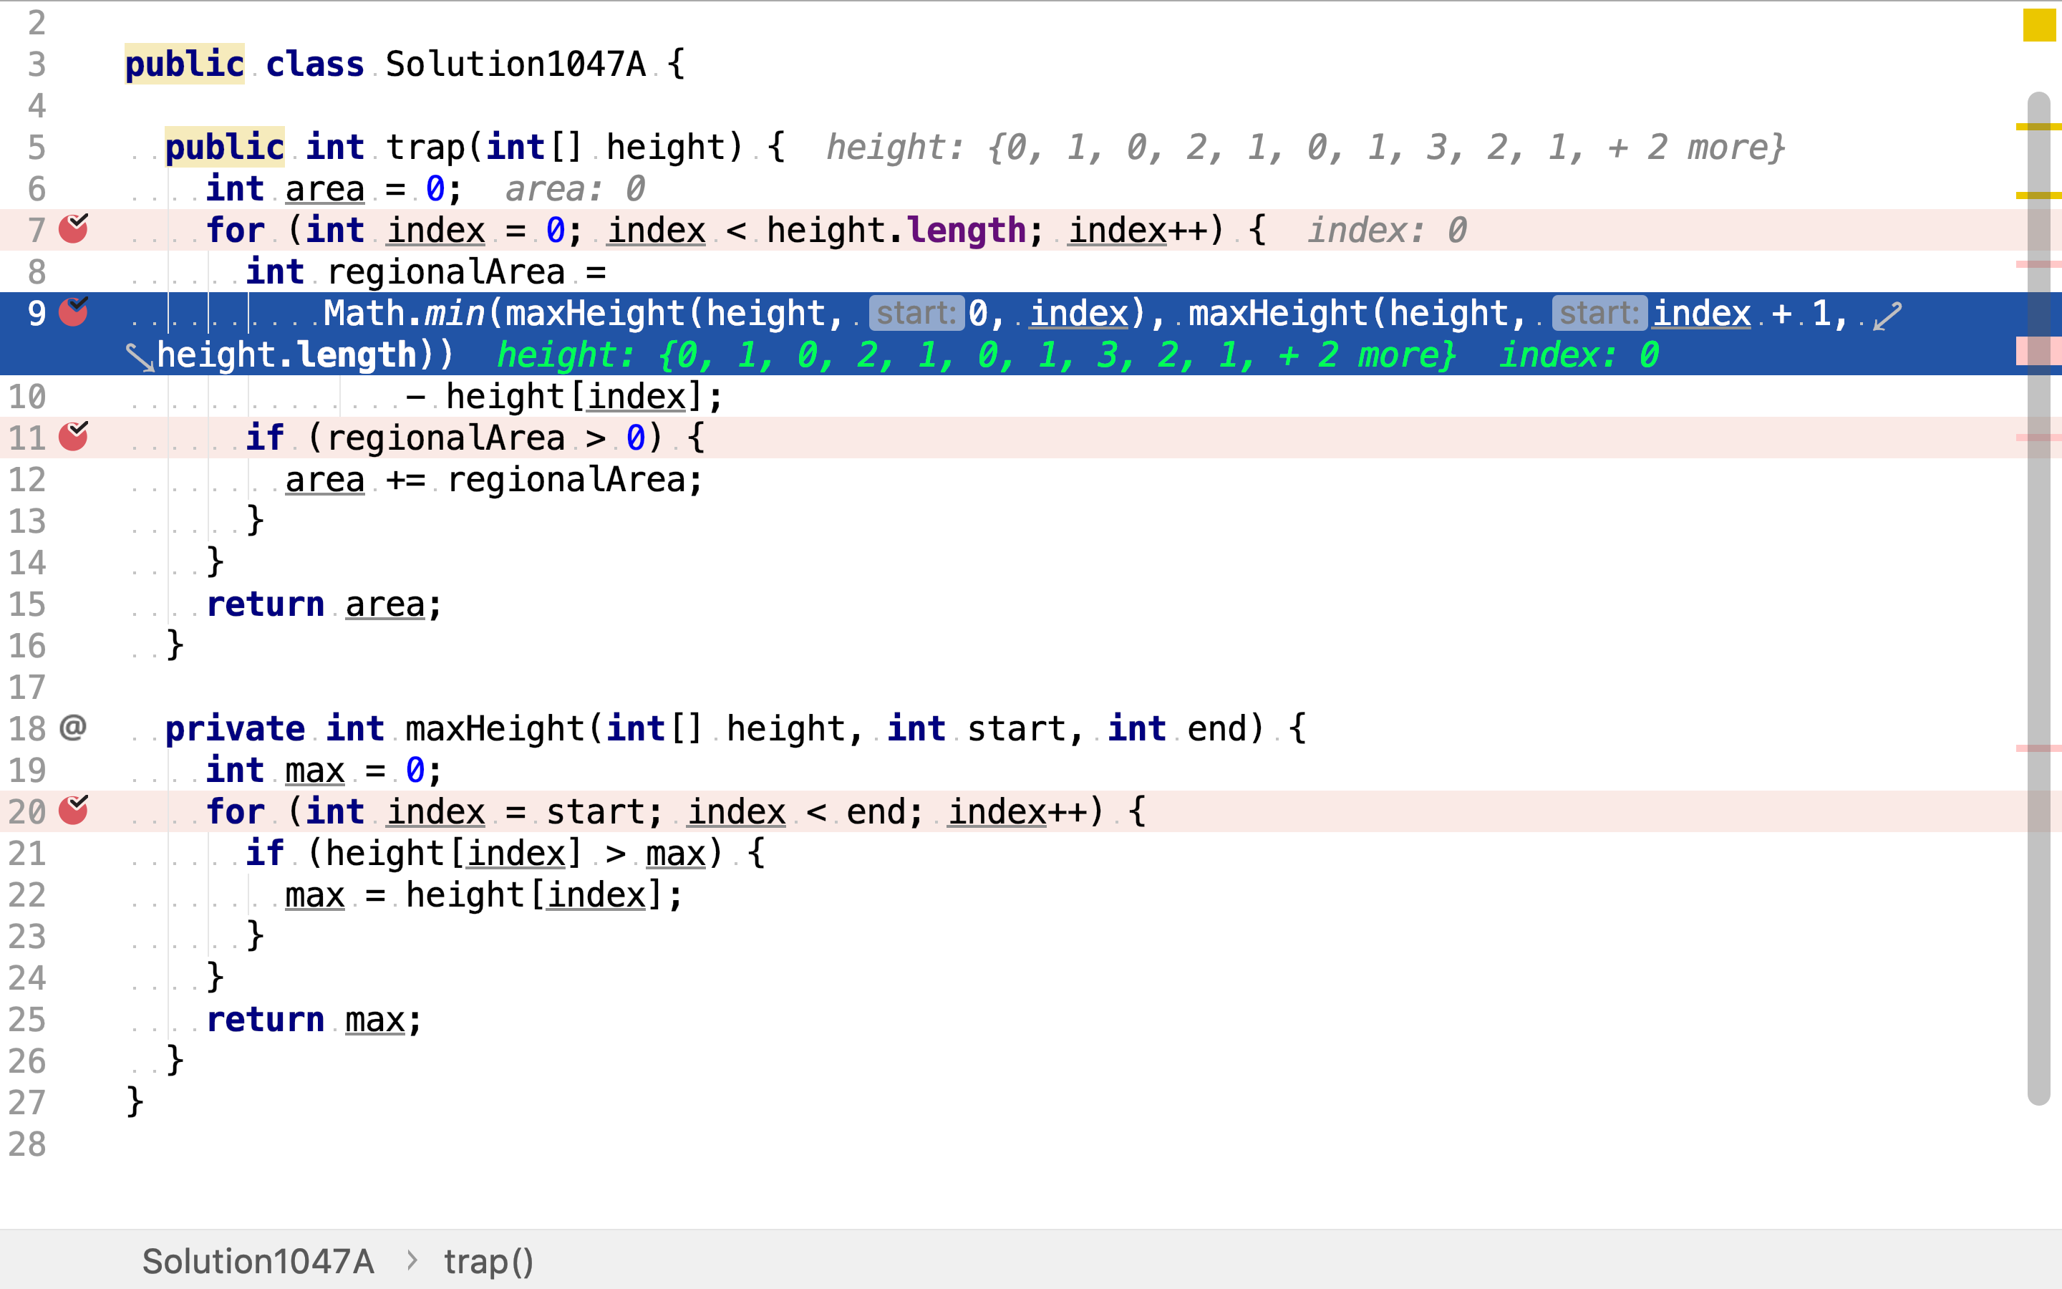Click the vertical scrollbar thumb

click(x=2038, y=597)
